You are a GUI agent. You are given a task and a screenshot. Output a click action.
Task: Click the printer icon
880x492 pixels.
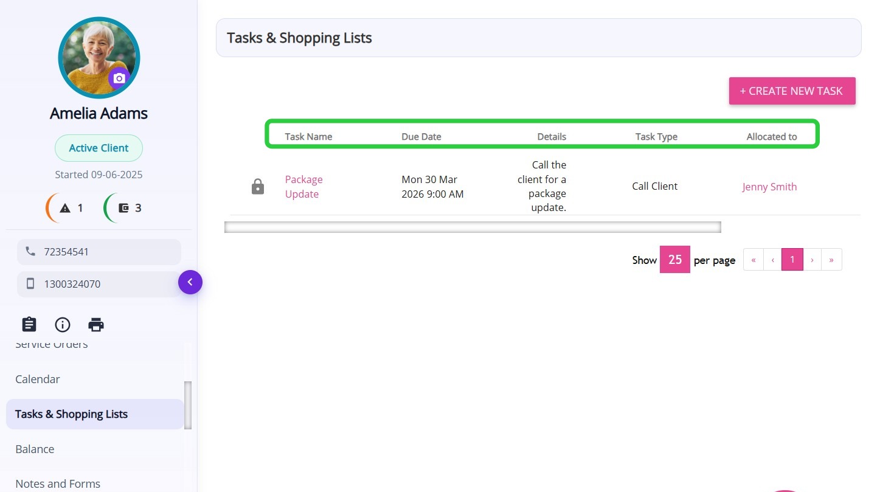[96, 324]
